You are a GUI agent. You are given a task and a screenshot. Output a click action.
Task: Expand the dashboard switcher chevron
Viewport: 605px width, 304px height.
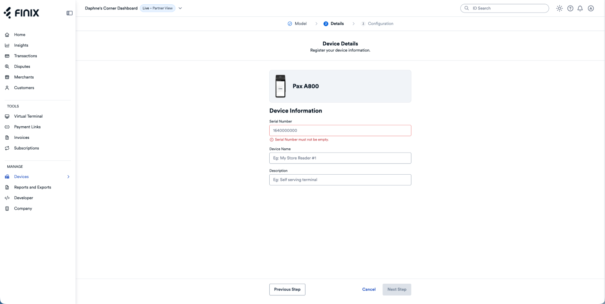pos(180,8)
